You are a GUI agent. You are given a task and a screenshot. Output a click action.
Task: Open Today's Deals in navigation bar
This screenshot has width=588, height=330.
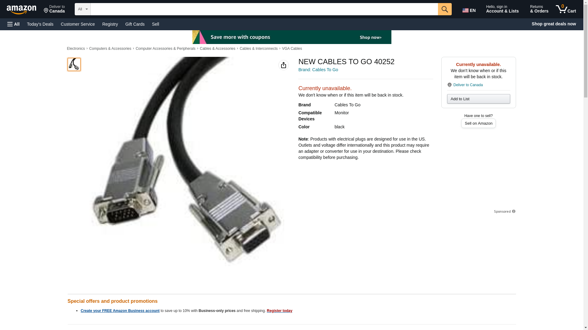(40, 24)
